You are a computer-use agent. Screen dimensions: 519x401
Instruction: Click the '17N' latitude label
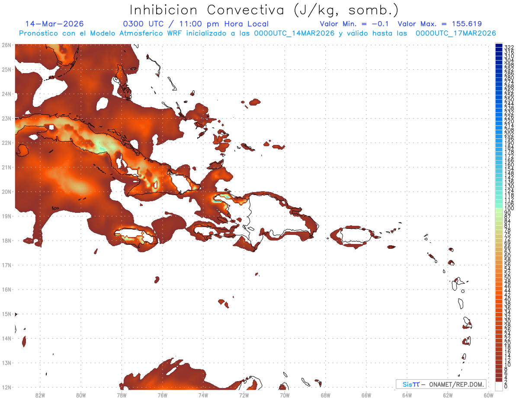tap(6, 265)
